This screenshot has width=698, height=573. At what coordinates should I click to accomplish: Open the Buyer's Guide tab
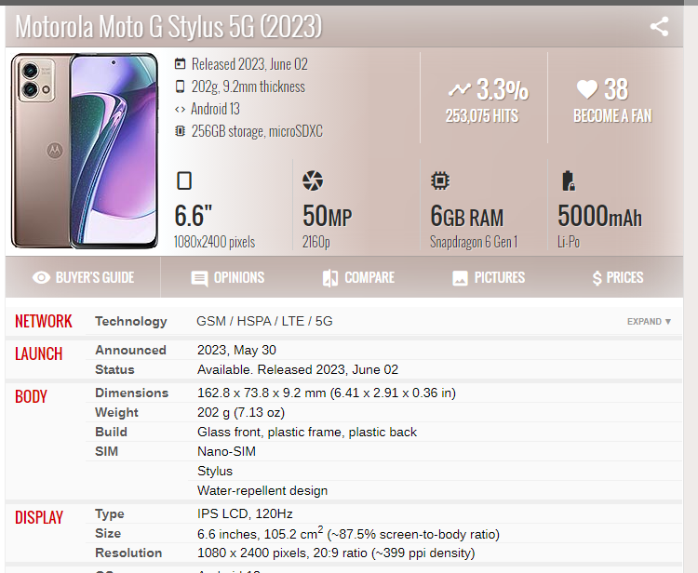point(83,277)
